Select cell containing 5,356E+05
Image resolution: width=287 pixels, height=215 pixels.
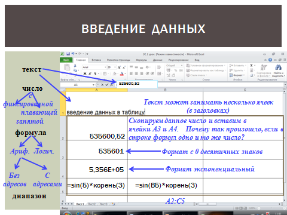pyautogui.click(x=97, y=169)
